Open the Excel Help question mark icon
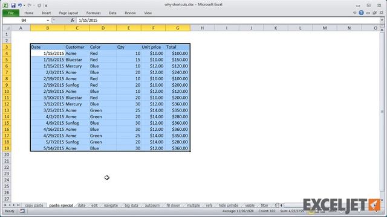Viewport: 387px width, 217px height. coord(361,13)
